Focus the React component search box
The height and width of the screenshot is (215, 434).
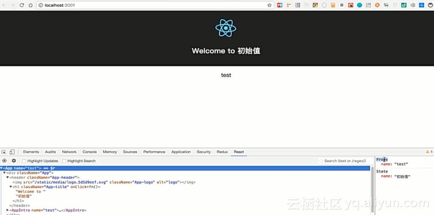coord(345,161)
